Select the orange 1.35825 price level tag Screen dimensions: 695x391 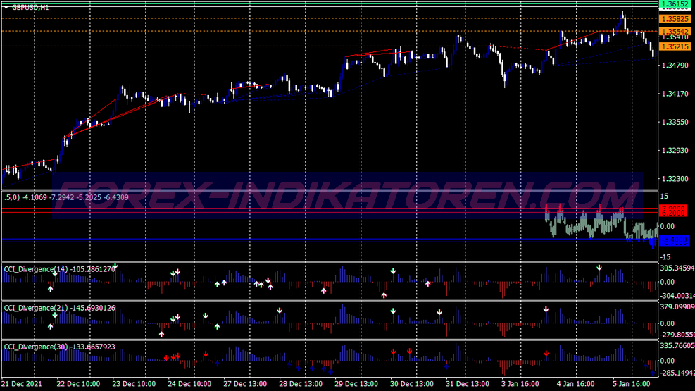674,19
